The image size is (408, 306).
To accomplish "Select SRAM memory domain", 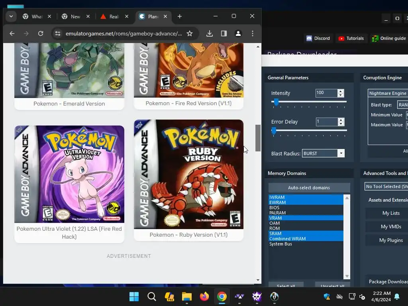I will pos(306,233).
